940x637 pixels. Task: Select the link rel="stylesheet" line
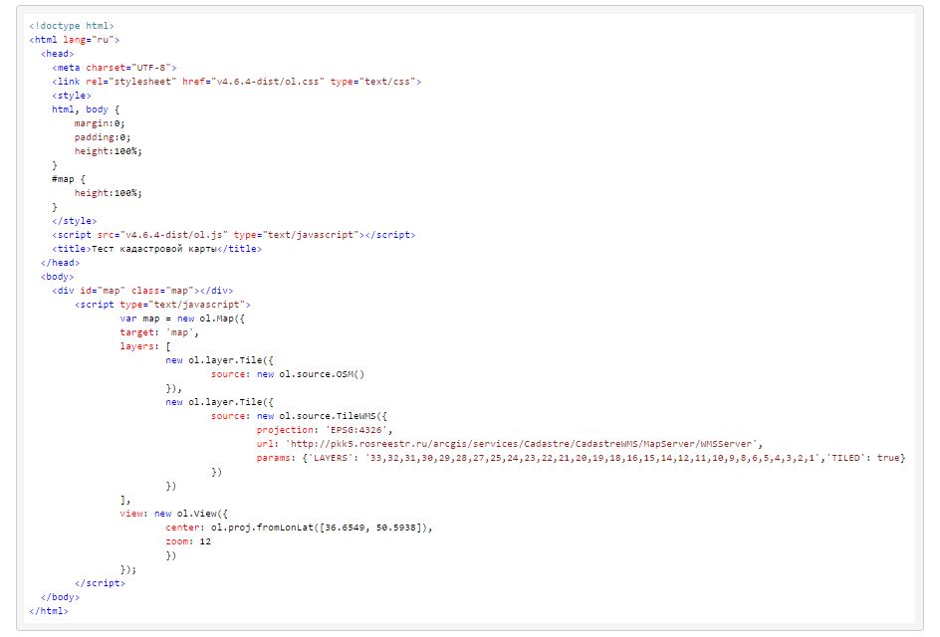pos(236,82)
